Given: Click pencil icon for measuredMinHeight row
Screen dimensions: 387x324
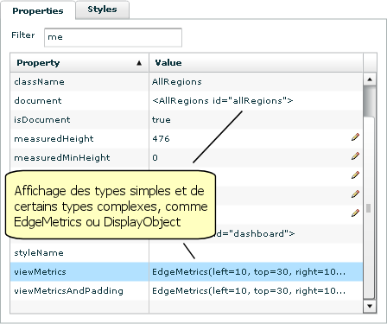Looking at the screenshot, I should coord(355,156).
